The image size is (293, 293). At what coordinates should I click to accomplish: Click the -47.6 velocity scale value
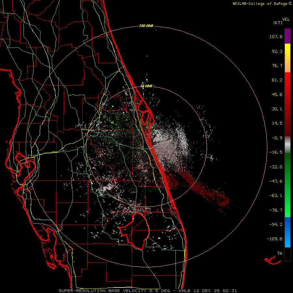276,181
